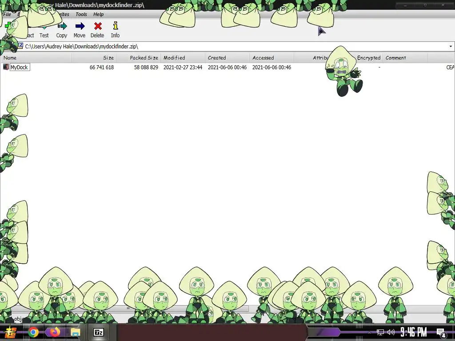Click the Copy toolbar icon
Screen dimensions: 455x341
62,26
